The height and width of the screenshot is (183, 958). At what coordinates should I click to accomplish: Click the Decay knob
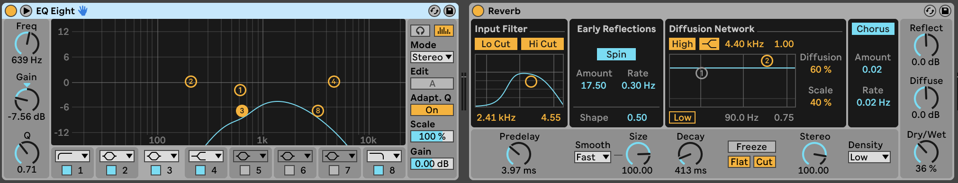[x=690, y=154]
